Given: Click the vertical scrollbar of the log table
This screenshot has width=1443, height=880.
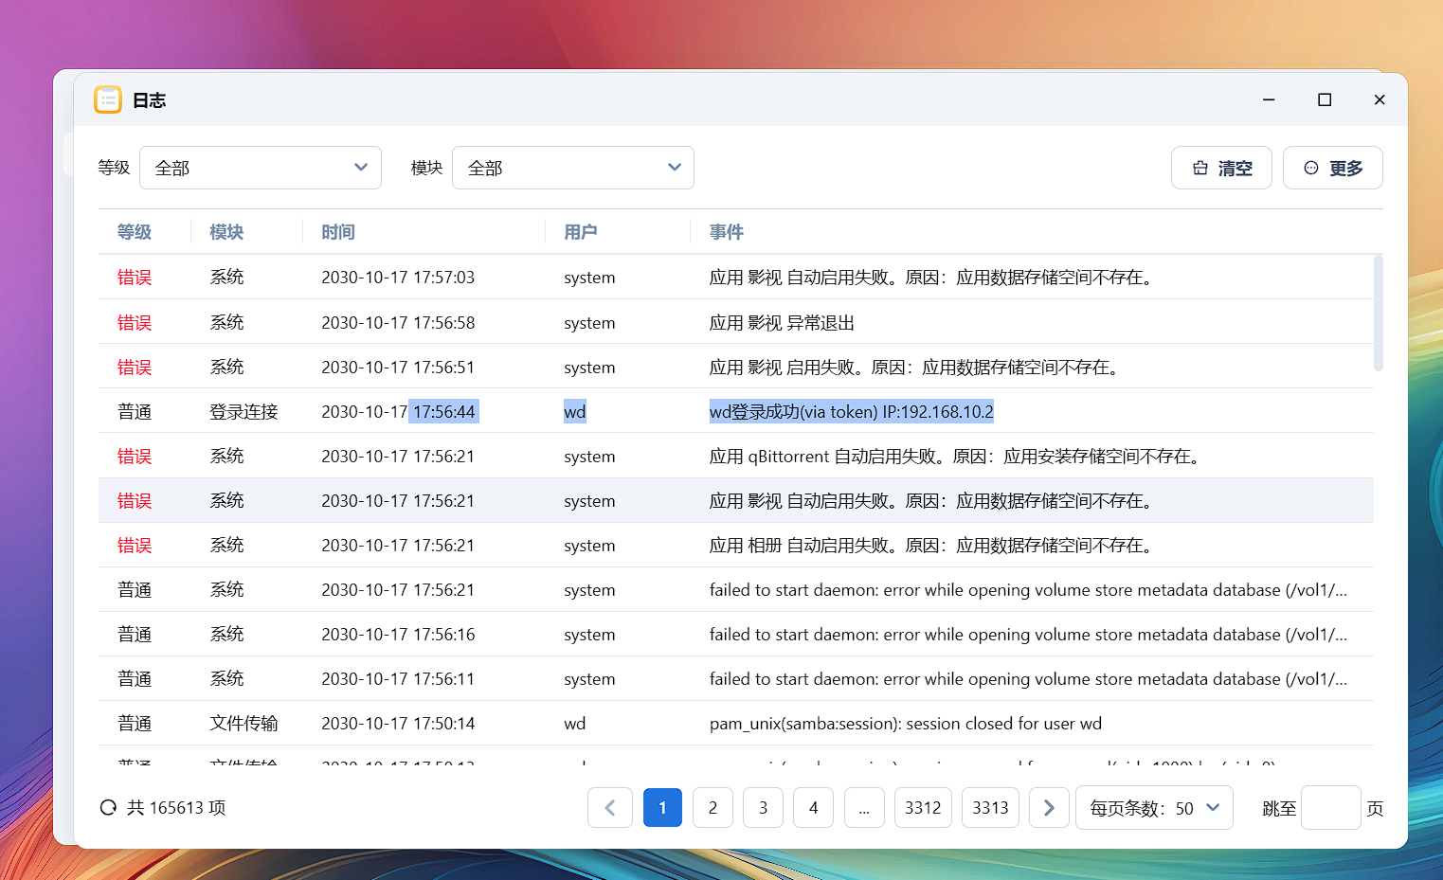Looking at the screenshot, I should [1378, 313].
